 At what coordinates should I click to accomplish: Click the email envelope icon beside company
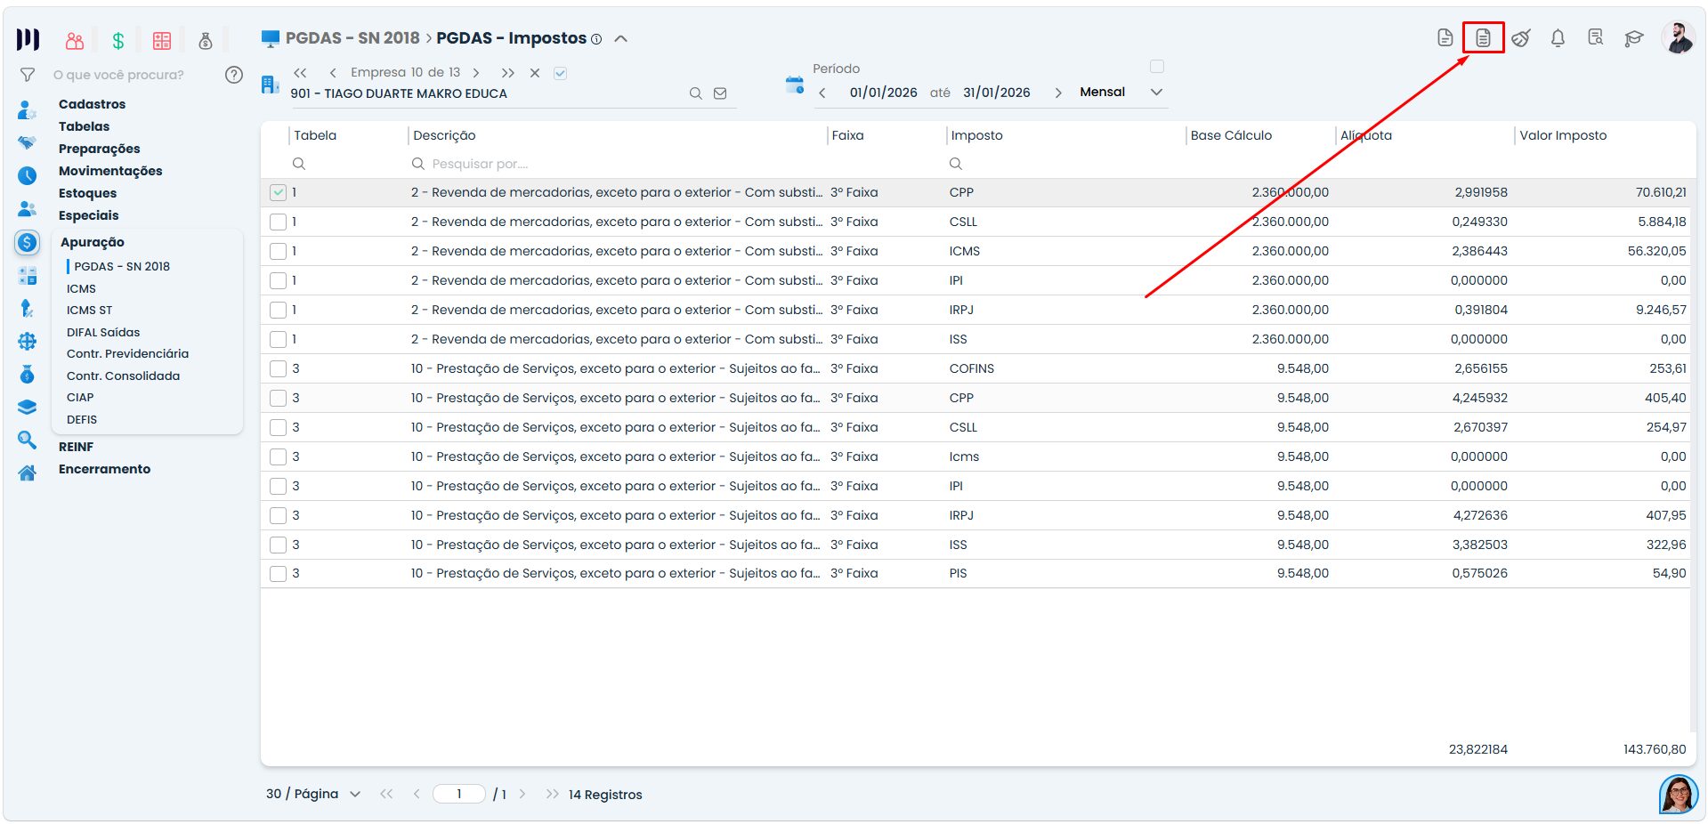pos(720,93)
